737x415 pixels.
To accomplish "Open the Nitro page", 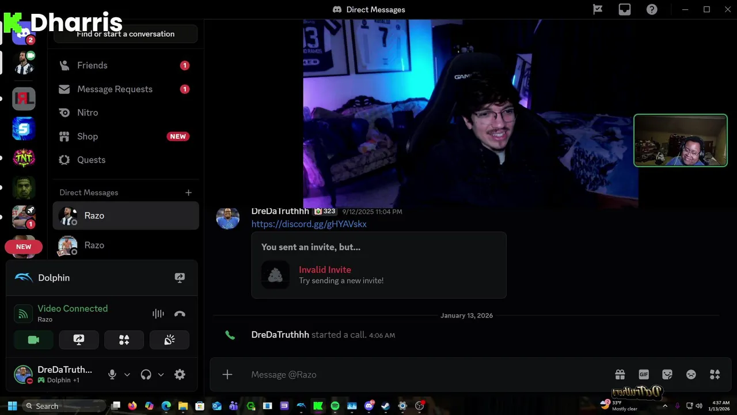I will pyautogui.click(x=126, y=112).
